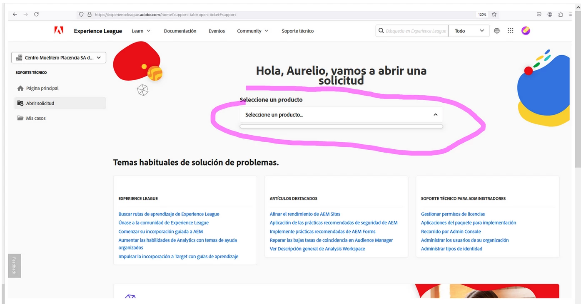Open the Seleccione un producto dropdown

point(341,115)
